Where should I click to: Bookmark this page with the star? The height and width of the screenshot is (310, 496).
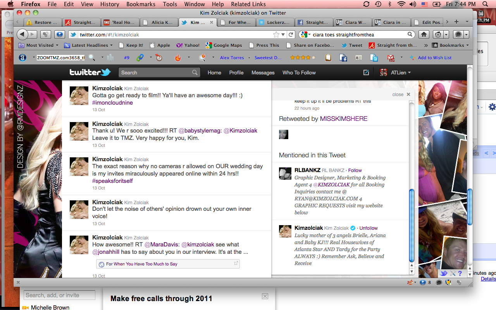click(x=276, y=34)
